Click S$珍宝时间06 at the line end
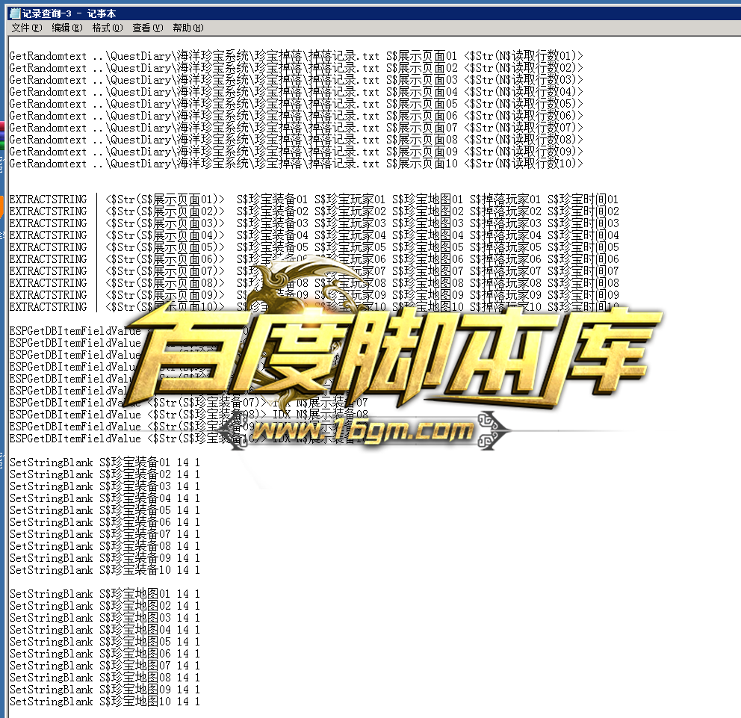Viewport: 741px width, 718px height. pos(583,259)
